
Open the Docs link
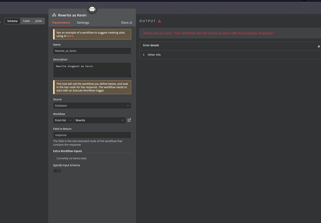pyautogui.click(x=125, y=22)
